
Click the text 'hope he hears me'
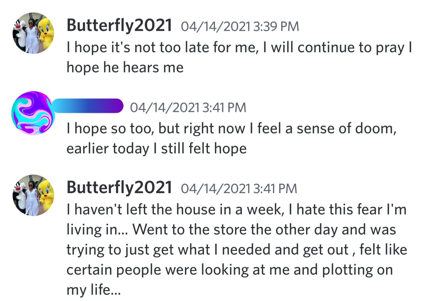(125, 67)
